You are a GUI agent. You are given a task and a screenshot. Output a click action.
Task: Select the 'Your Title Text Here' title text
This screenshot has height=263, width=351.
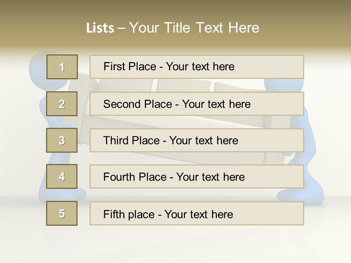point(194,28)
